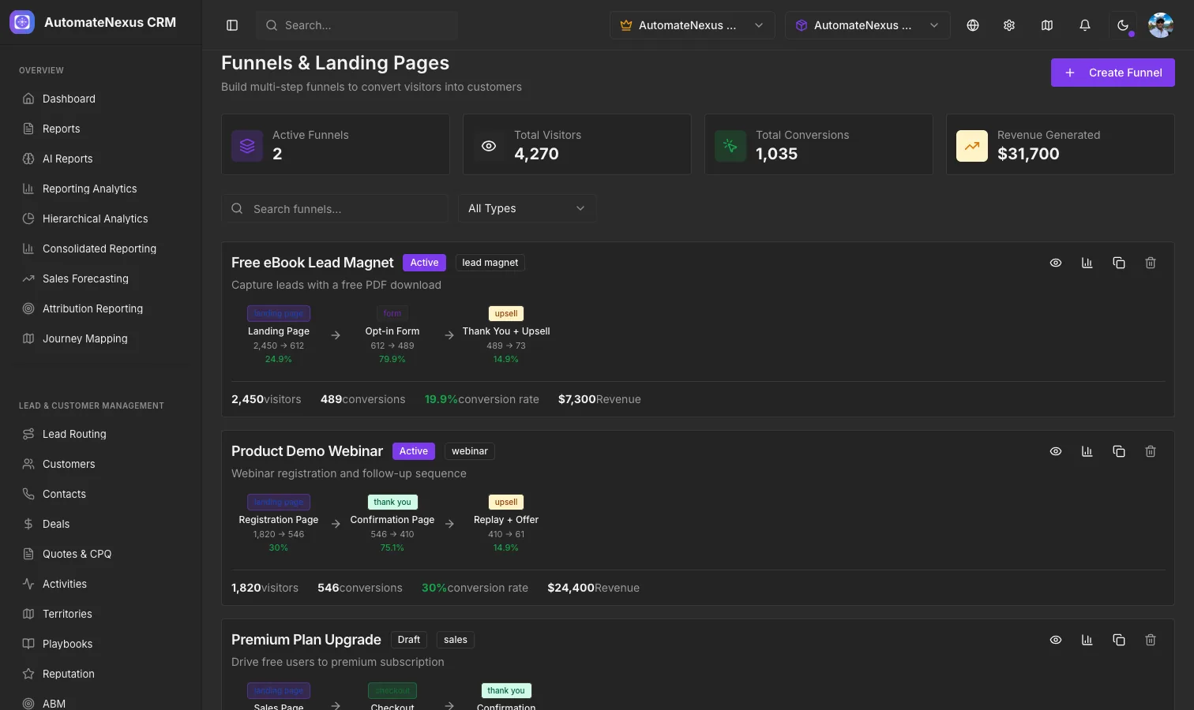View analytics for Premium Plan Upgrade

click(1087, 640)
